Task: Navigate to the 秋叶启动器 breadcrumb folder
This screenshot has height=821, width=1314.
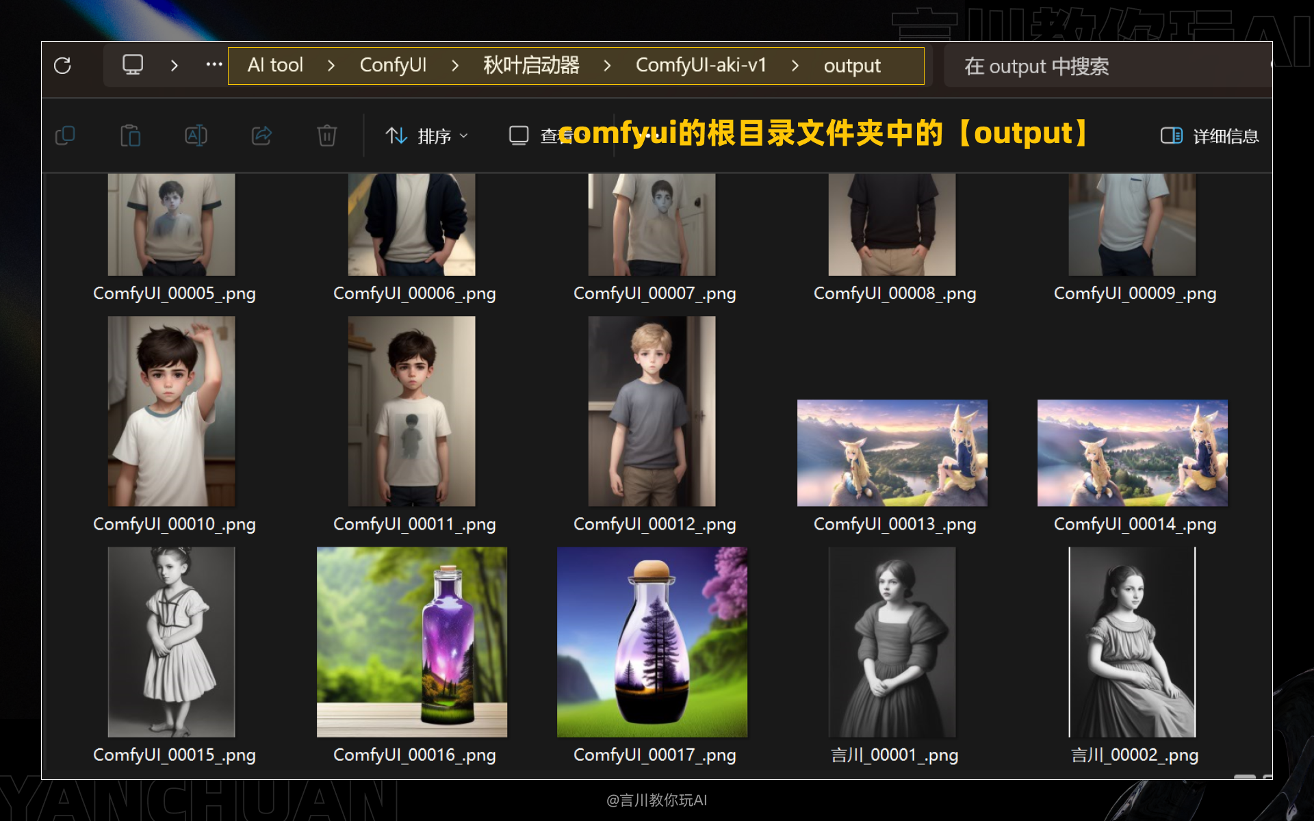Action: click(x=532, y=65)
